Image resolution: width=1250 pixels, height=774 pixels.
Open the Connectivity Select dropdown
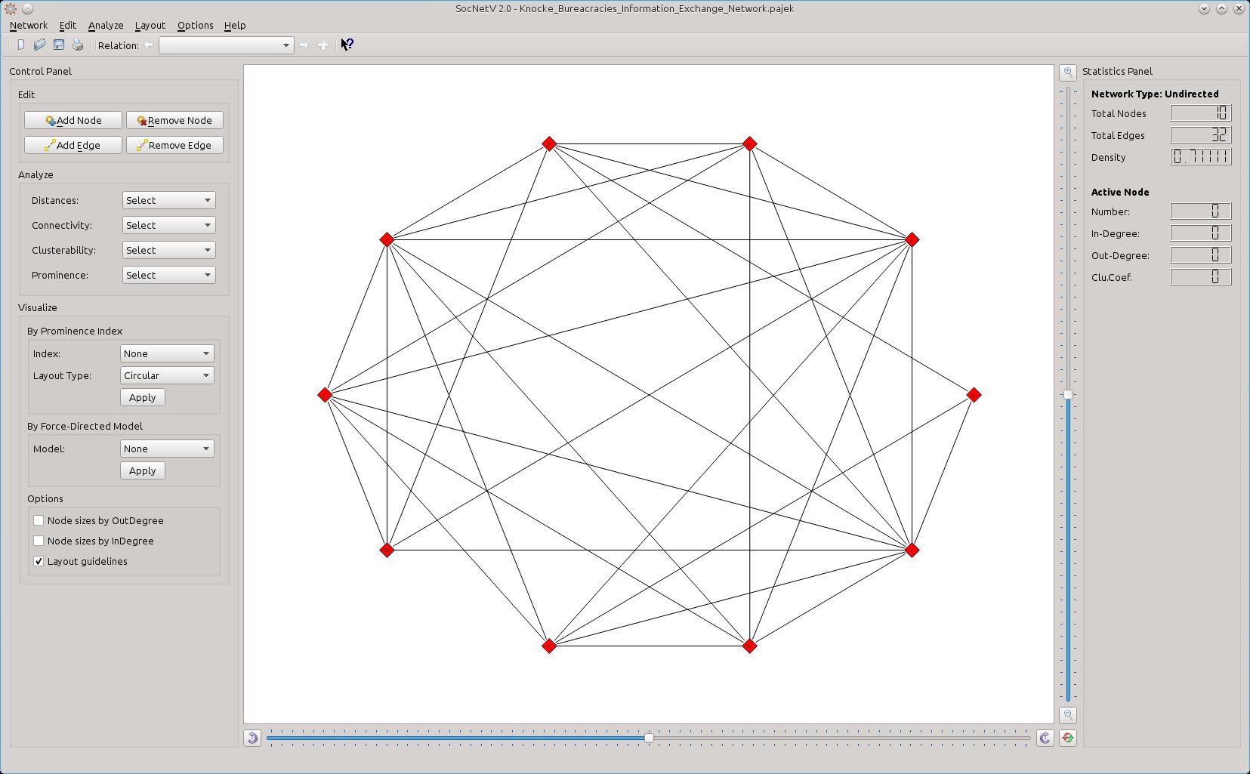click(168, 225)
